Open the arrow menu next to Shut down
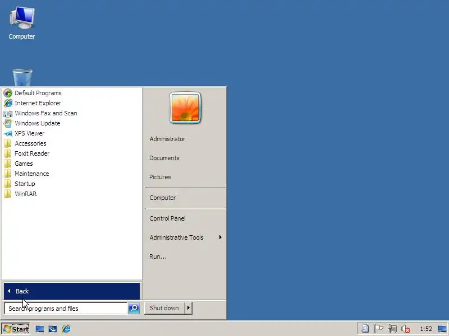The width and height of the screenshot is (449, 336). 189,308
